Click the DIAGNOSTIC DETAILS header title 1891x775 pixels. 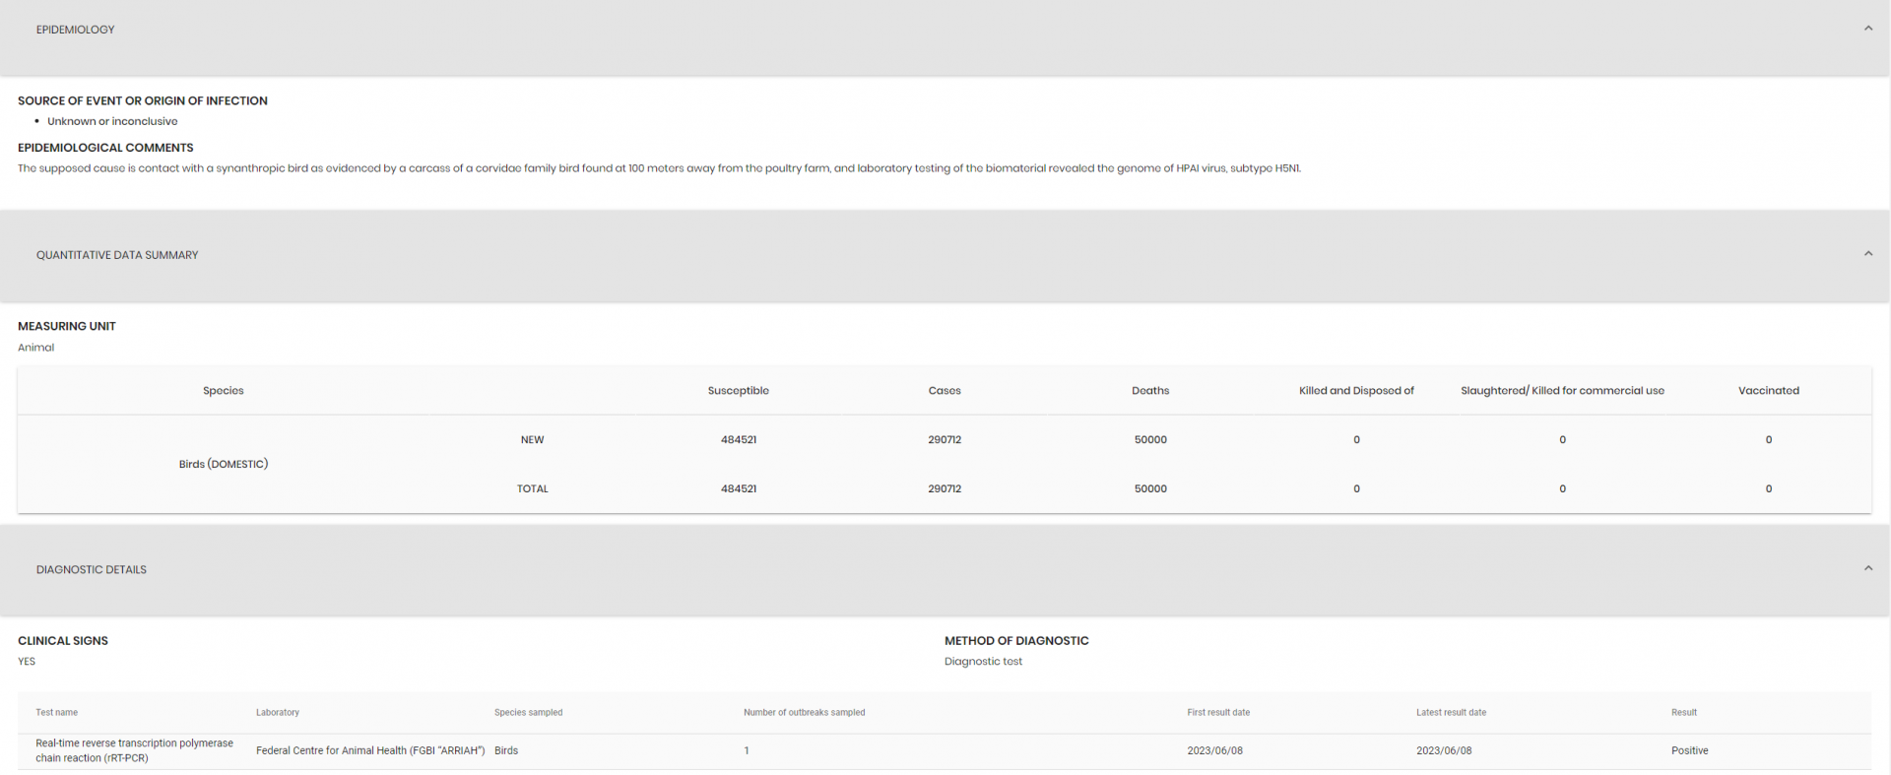92,570
